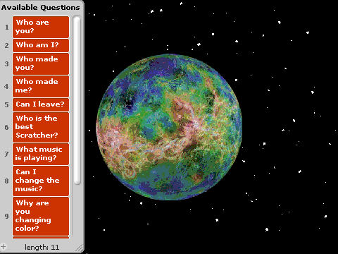Click the "length: 11" label
This screenshot has width=338, height=254.
tap(42, 247)
